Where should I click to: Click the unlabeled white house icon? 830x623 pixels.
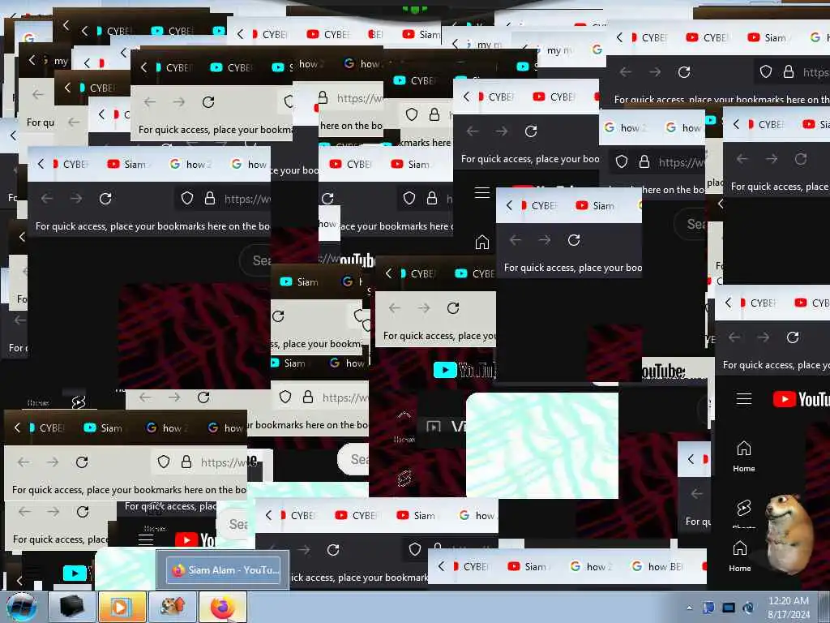pyautogui.click(x=481, y=242)
